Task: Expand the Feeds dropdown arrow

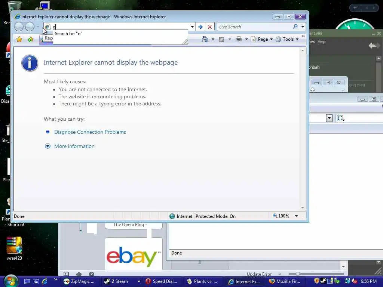Action: point(230,39)
